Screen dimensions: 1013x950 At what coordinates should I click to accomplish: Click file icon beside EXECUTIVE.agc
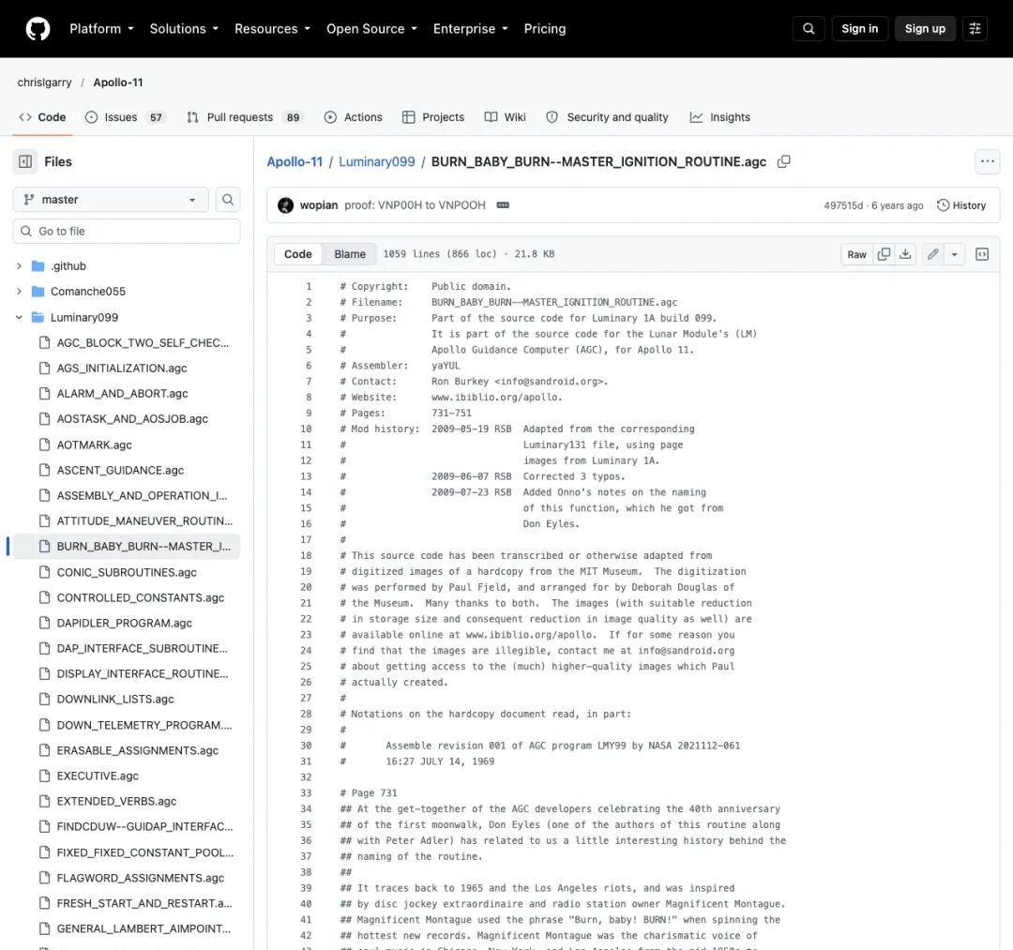[45, 776]
